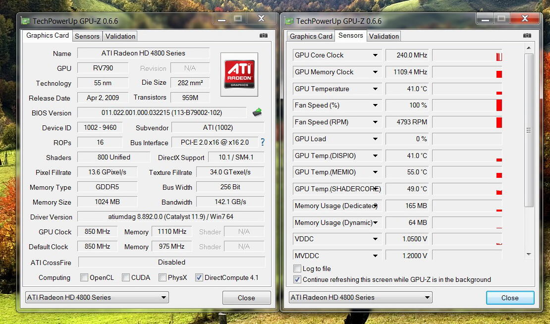Minimize the left GPU-Z window
550x324 pixels.
(x=221, y=19)
